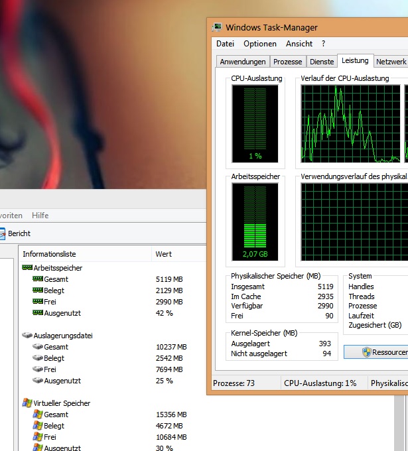Select the Leistung tab
The height and width of the screenshot is (451, 408).
[355, 61]
